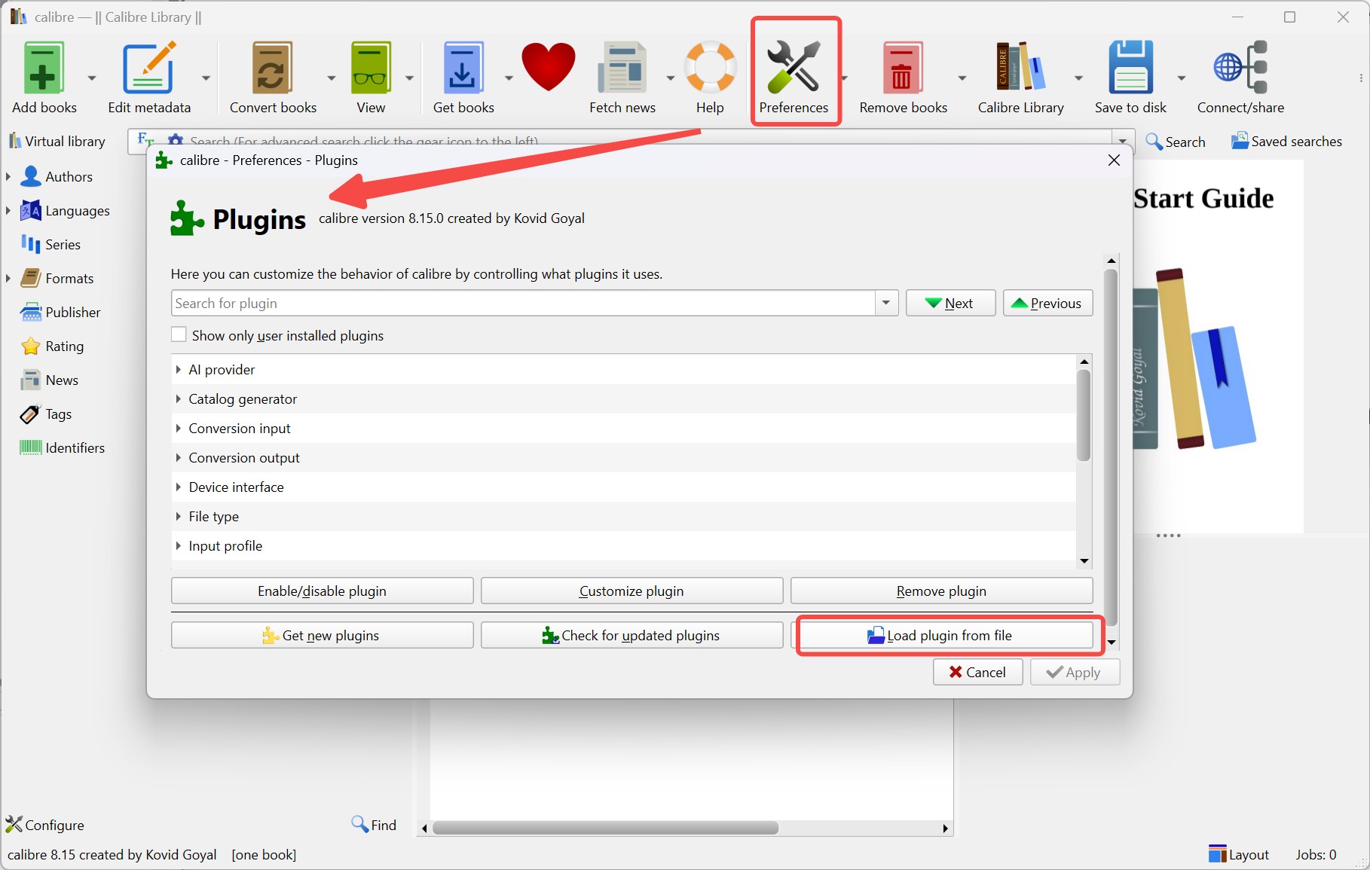Click the Previous button
1370x870 pixels.
tap(1047, 303)
